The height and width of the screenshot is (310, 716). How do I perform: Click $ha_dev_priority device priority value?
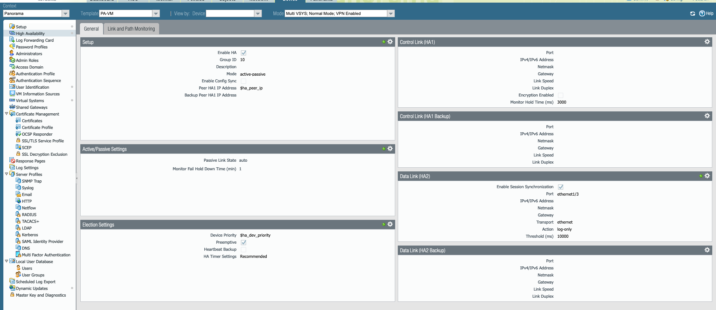(x=255, y=235)
